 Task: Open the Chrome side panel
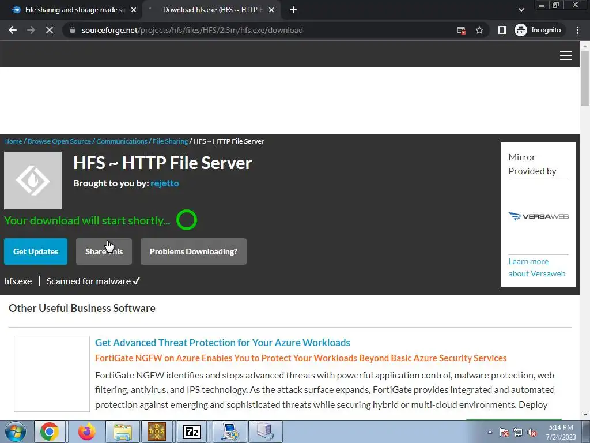[502, 30]
